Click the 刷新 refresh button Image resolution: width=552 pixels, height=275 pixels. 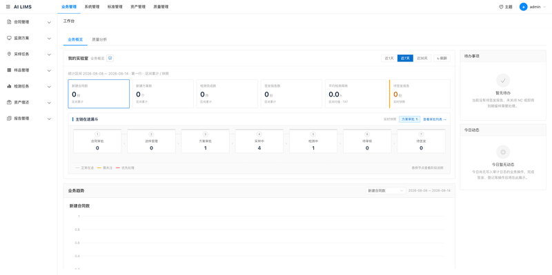(442, 59)
